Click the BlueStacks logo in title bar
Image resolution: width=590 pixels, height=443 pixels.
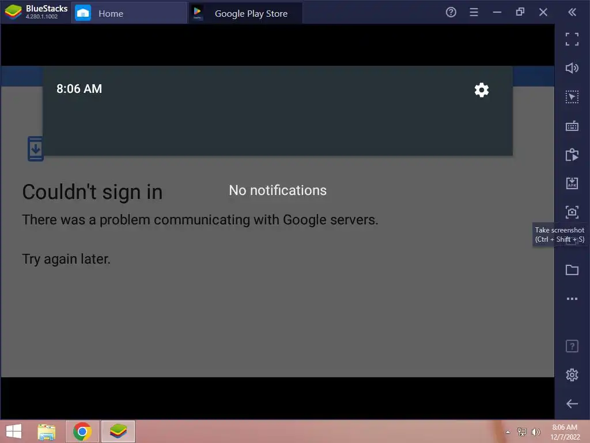pos(13,12)
